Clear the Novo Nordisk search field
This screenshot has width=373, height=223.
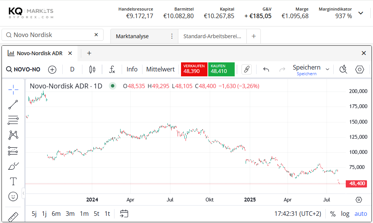[x=96, y=35]
